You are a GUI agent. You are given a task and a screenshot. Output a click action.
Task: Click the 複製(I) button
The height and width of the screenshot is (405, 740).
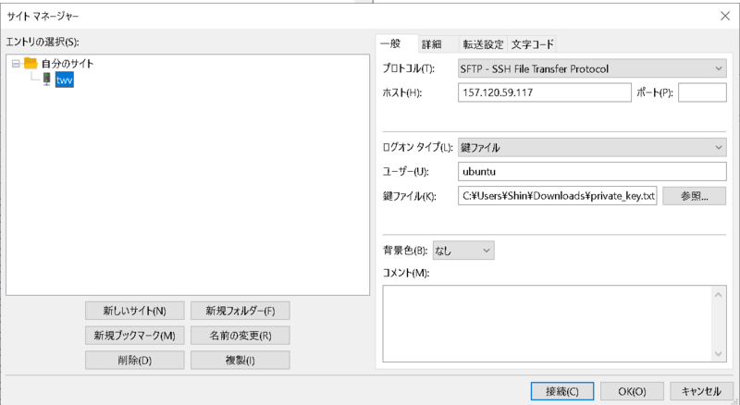240,361
